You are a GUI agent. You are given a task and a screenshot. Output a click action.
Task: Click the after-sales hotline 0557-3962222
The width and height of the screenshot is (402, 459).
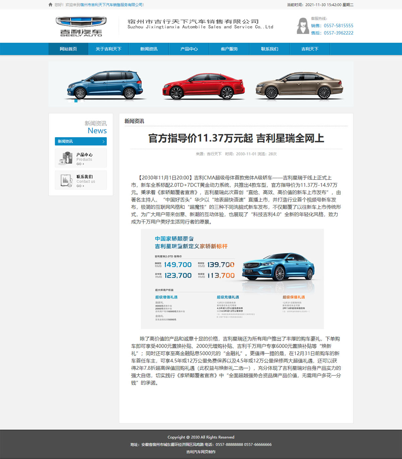tap(338, 33)
